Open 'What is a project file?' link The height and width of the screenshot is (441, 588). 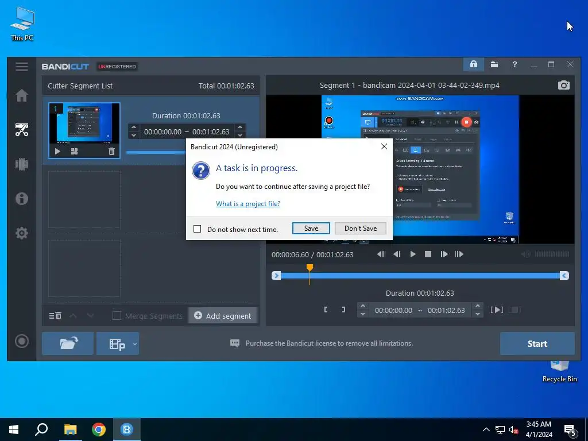(248, 204)
